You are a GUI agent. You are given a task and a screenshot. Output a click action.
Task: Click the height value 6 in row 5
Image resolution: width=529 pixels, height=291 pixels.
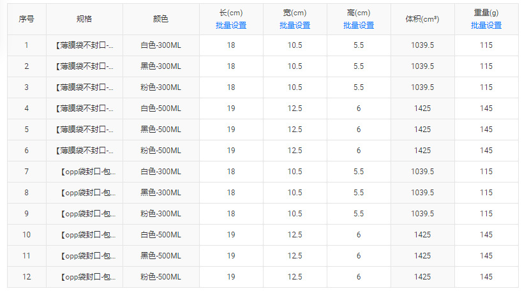click(x=359, y=130)
